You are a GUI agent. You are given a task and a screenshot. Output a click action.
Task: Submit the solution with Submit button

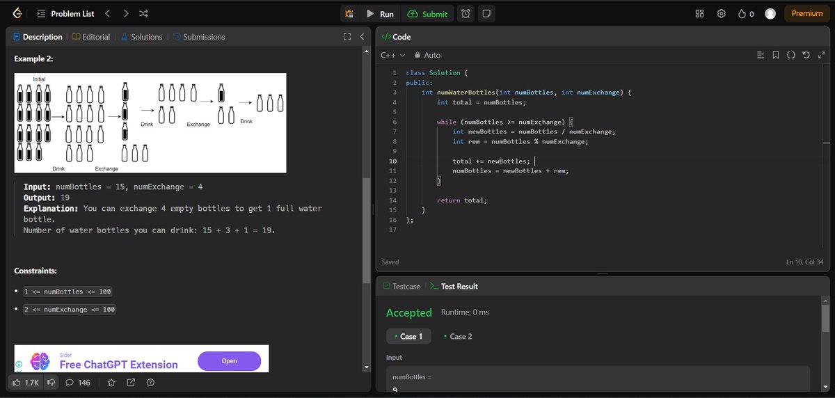coord(427,14)
